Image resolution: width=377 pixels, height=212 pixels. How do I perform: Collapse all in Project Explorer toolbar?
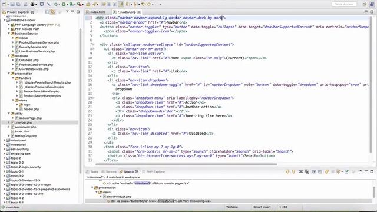click(x=47, y=12)
